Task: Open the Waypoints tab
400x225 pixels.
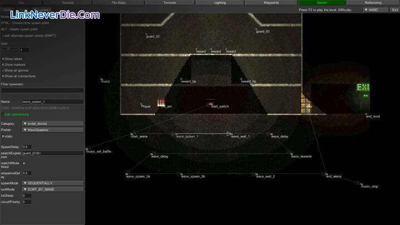Action: (x=271, y=2)
